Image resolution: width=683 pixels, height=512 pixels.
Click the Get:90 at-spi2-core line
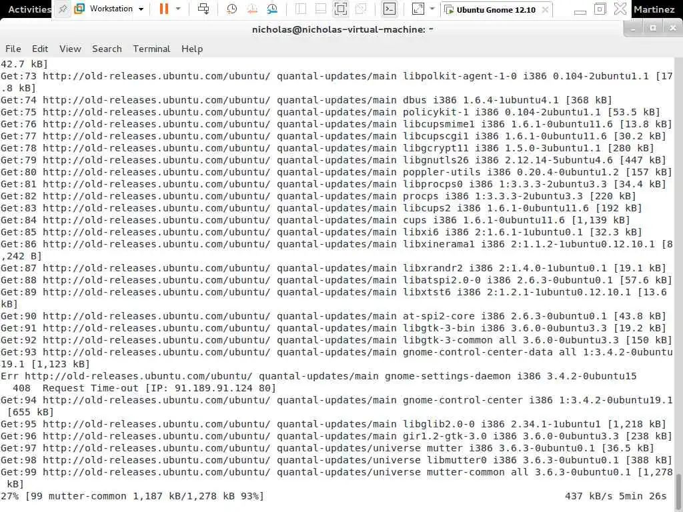pos(333,316)
